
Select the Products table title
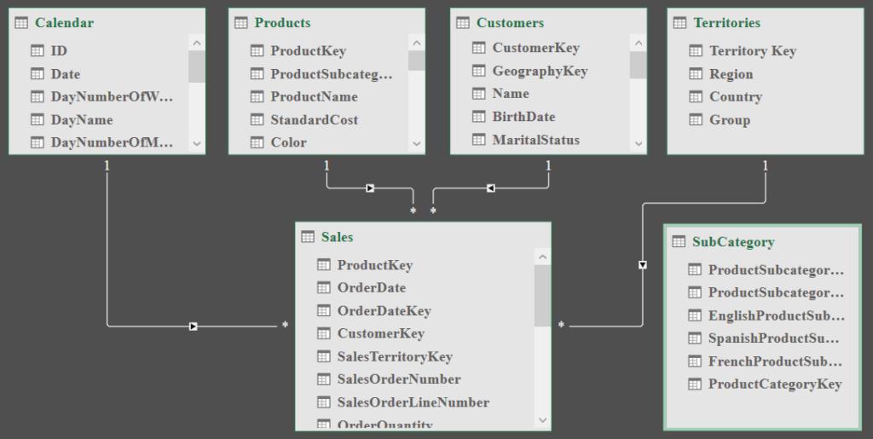282,23
